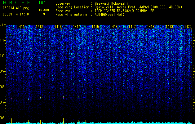Click the Observer field label

click(x=63, y=3)
